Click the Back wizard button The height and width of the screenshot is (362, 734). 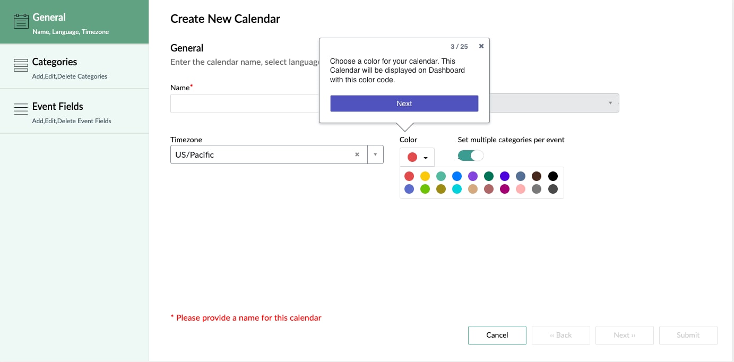(560, 335)
